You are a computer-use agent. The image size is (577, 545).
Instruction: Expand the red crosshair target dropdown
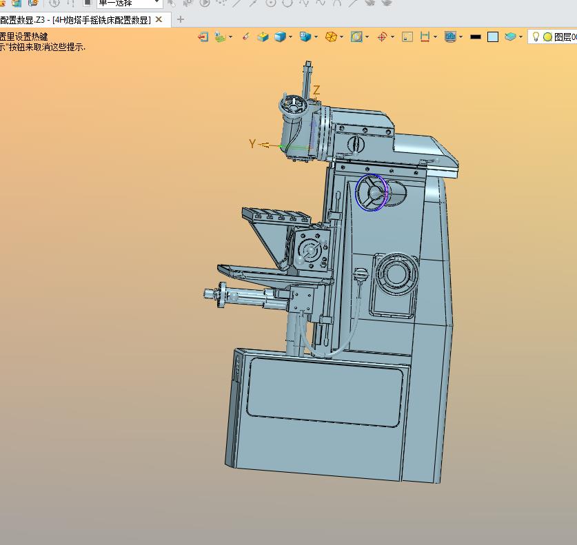pos(393,37)
